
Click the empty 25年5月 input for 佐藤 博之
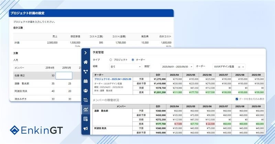coord(64,75)
